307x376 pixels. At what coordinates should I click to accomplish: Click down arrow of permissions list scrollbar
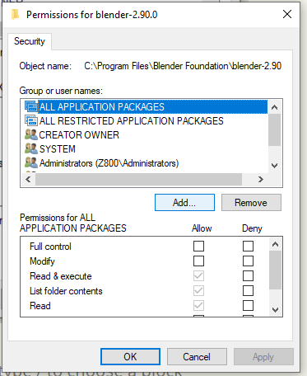click(x=275, y=310)
